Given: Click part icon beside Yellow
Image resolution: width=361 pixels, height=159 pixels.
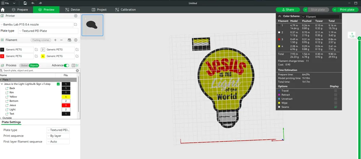Looking at the screenshot, I should tap(7, 97).
